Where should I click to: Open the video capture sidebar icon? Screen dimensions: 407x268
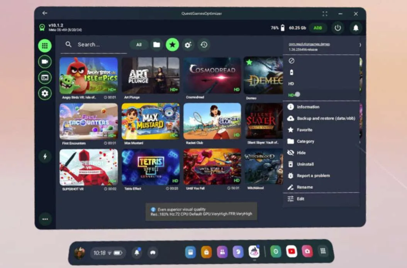[x=45, y=62]
